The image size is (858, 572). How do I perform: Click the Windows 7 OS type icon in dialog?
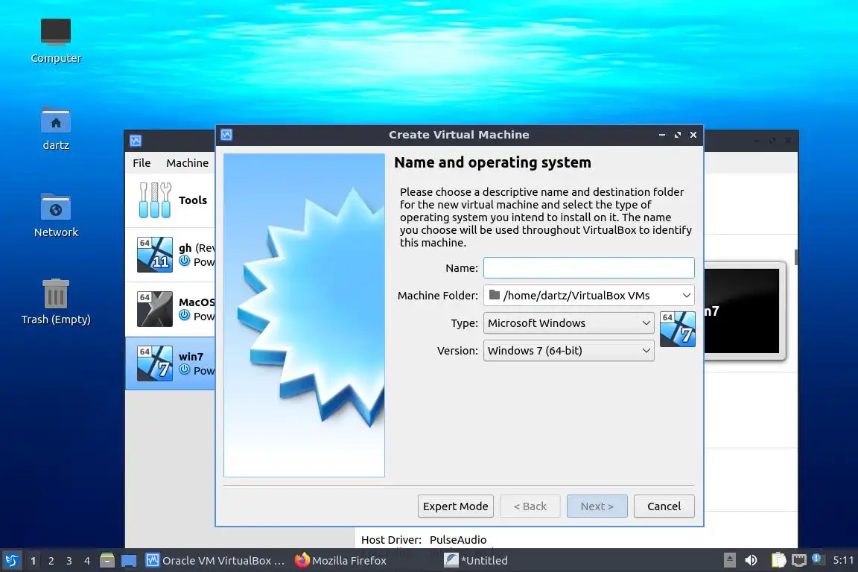(x=678, y=329)
